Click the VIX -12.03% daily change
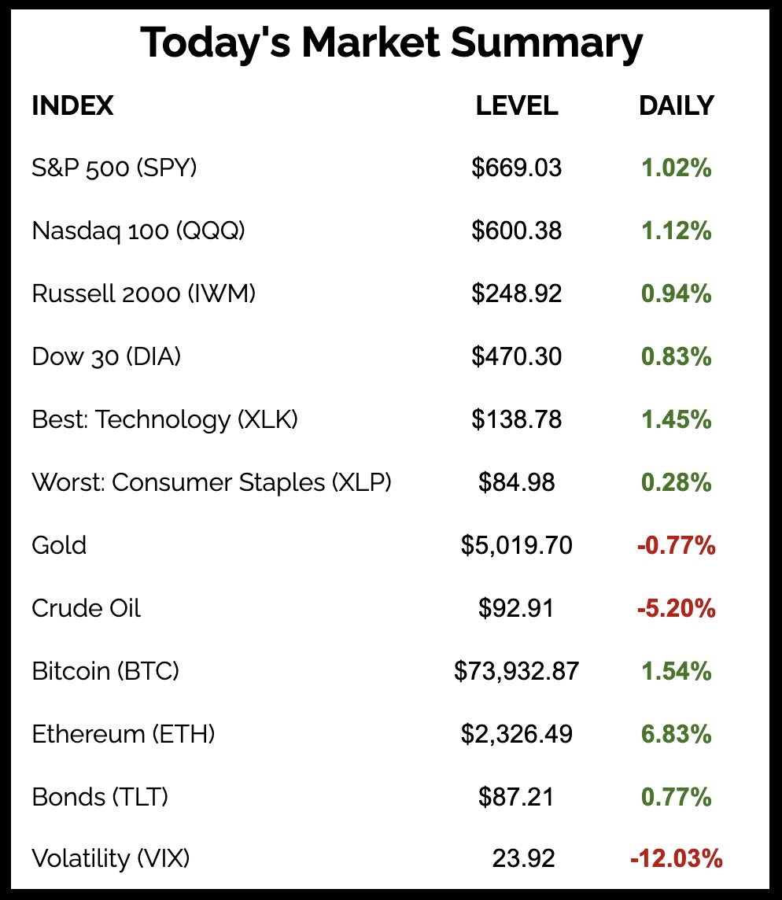The width and height of the screenshot is (782, 900). pos(676,858)
